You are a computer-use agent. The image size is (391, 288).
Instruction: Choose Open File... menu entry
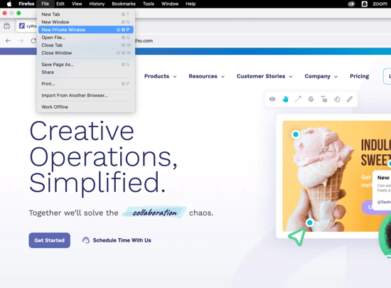click(86, 38)
